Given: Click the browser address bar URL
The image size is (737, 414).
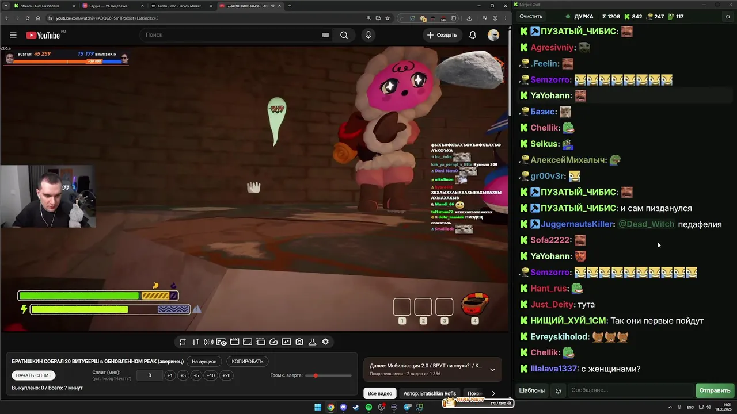Looking at the screenshot, I should (107, 18).
